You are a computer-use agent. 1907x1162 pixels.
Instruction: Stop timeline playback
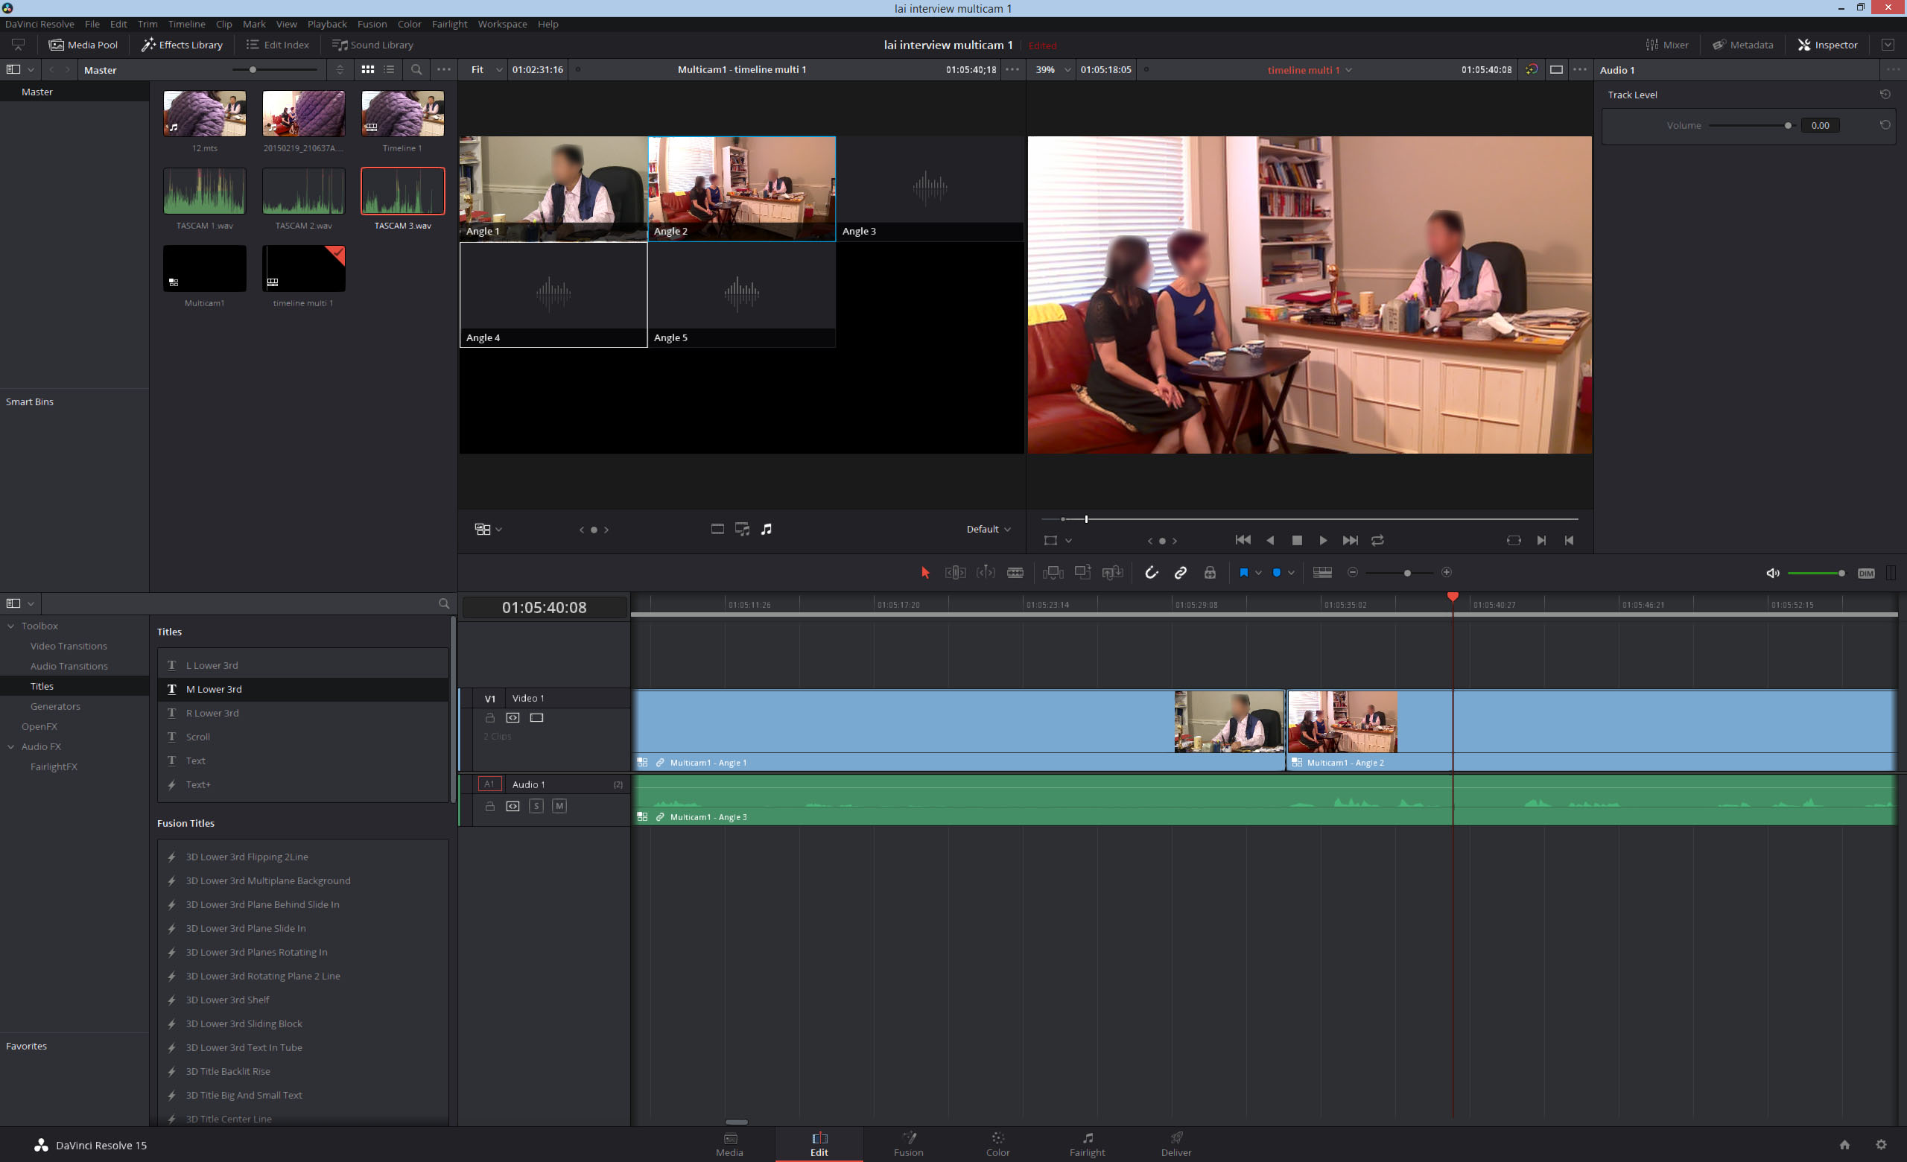pyautogui.click(x=1297, y=540)
